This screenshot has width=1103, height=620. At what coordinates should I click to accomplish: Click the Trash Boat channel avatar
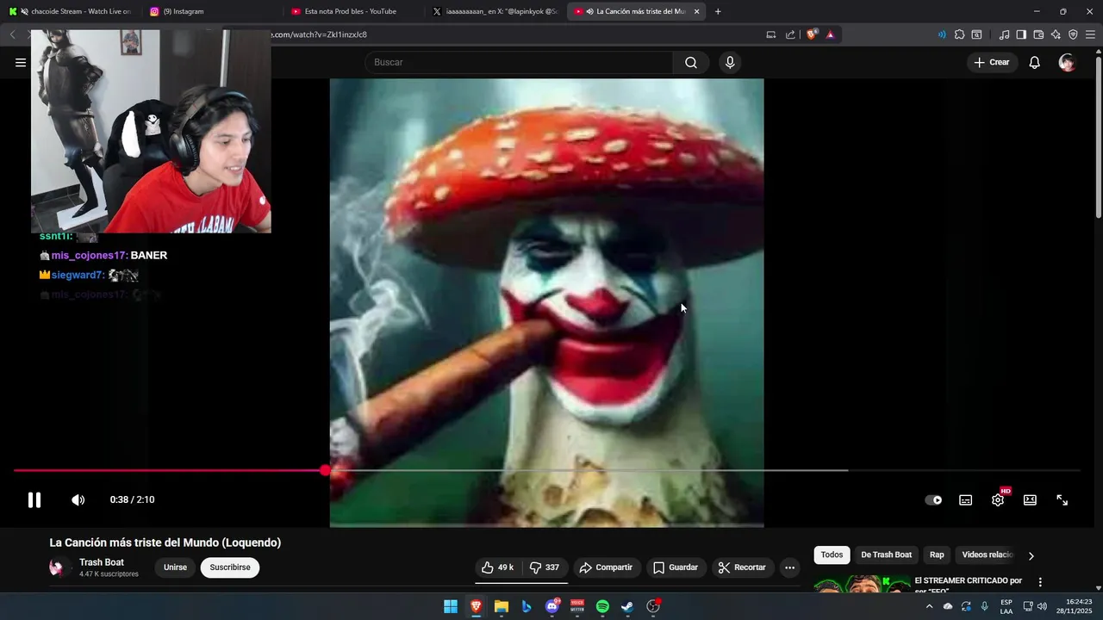click(x=59, y=567)
